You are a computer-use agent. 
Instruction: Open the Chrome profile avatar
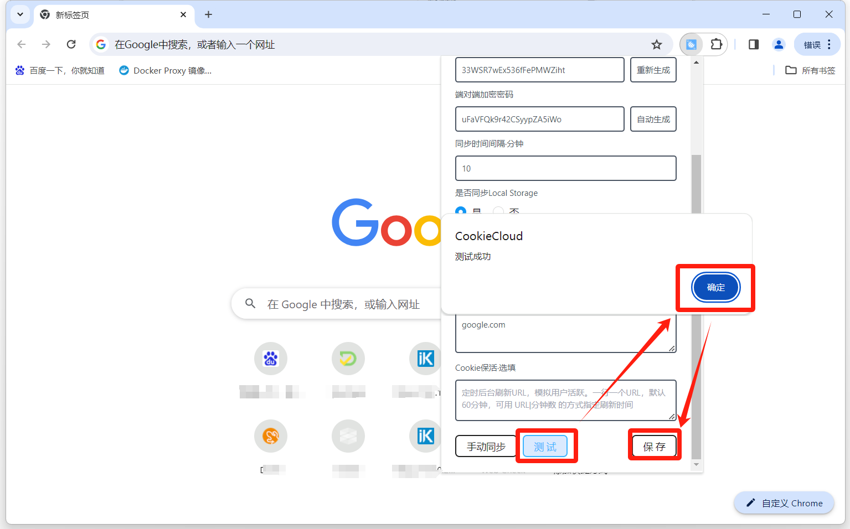click(x=779, y=44)
